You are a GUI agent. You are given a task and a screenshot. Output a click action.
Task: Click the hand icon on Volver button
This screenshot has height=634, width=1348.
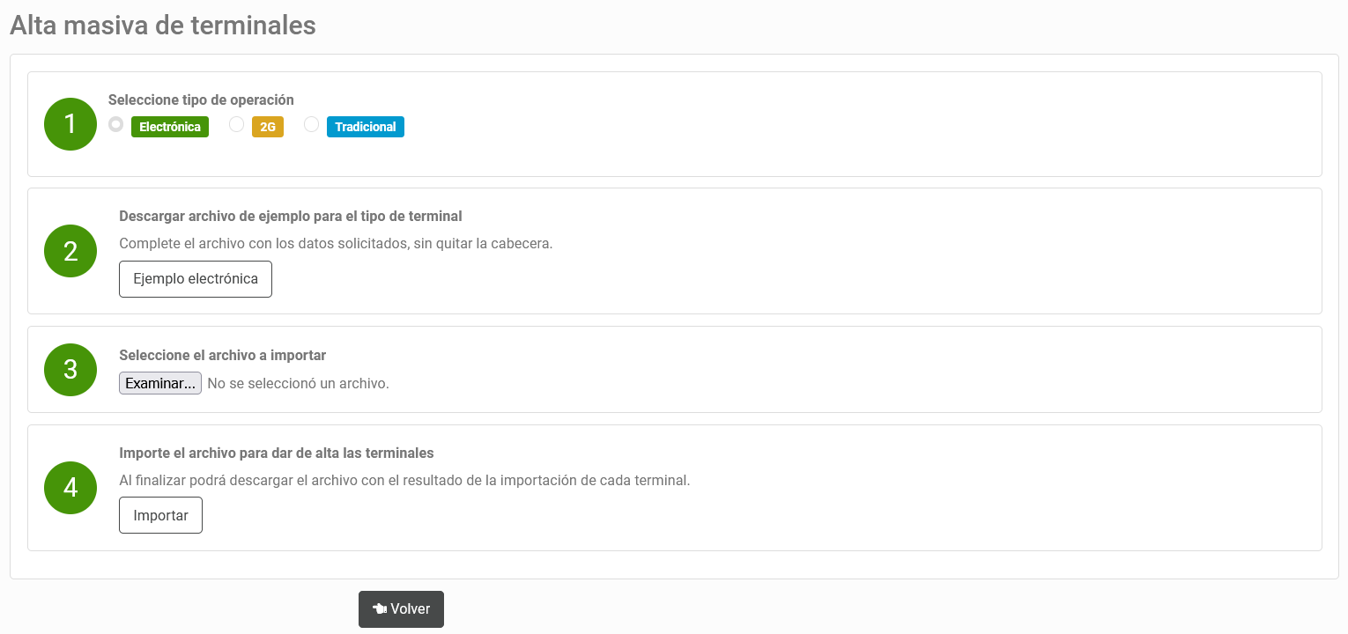(380, 609)
